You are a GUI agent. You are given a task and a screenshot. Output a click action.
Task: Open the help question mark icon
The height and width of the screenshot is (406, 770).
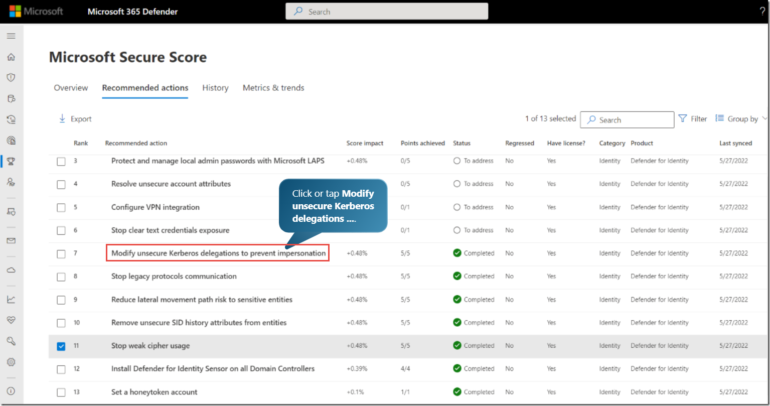coord(762,12)
